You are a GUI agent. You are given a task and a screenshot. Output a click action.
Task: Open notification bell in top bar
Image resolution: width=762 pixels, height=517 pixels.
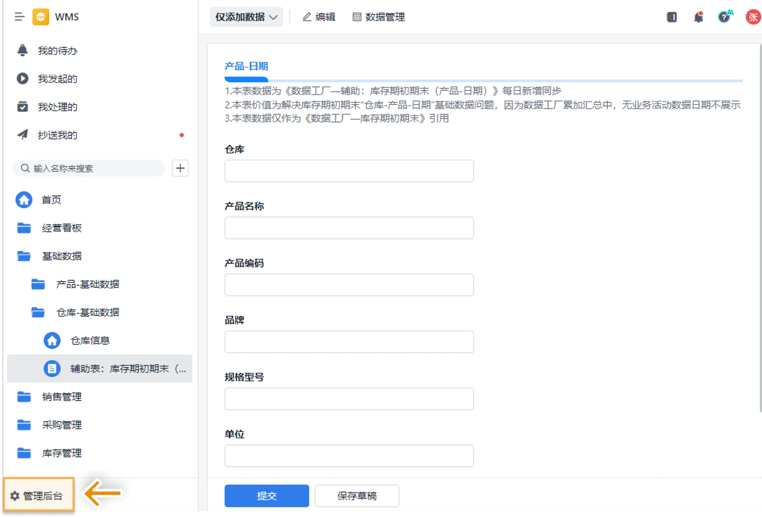pos(698,17)
